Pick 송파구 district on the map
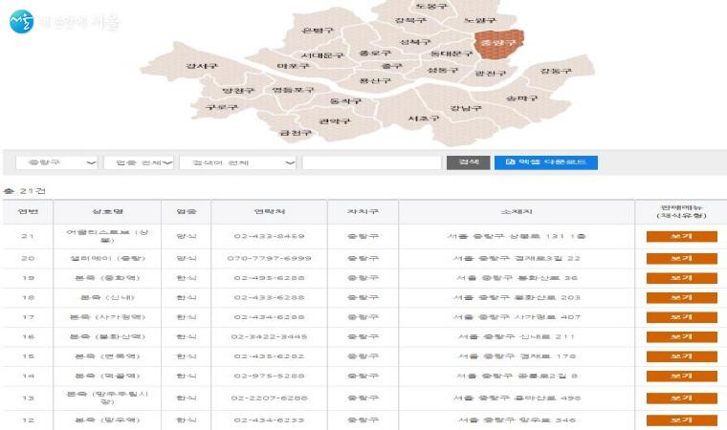 521,98
